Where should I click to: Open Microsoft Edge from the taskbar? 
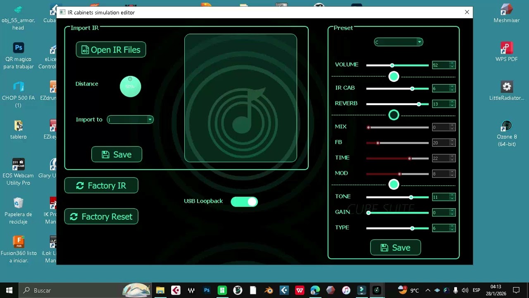click(x=315, y=290)
